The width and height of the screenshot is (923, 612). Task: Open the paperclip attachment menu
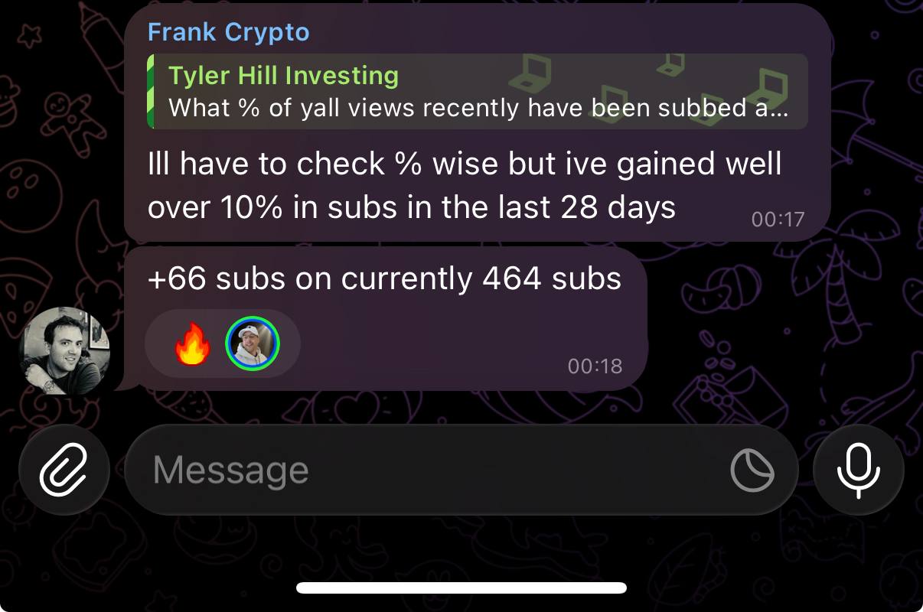(64, 470)
